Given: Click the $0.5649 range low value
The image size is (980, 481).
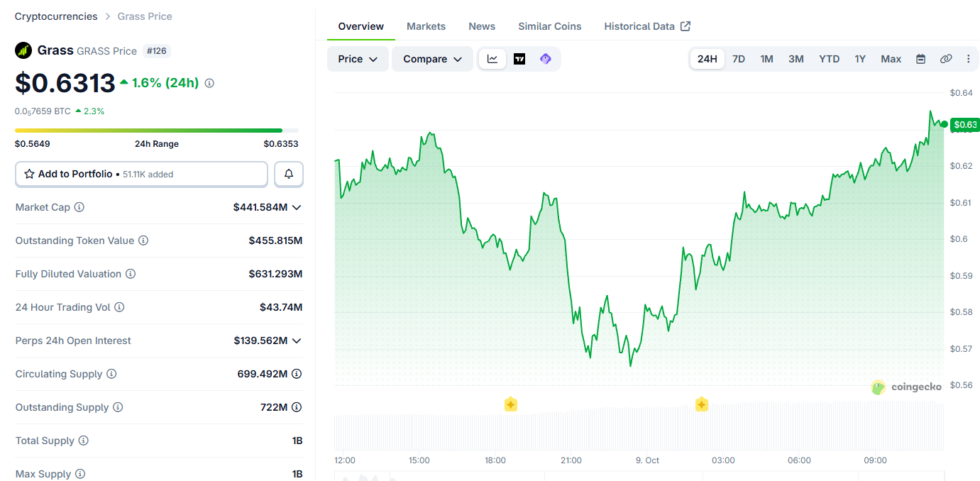Looking at the screenshot, I should tap(33, 144).
